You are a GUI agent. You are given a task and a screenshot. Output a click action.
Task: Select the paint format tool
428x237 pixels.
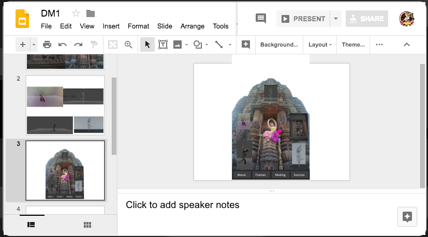(x=94, y=45)
